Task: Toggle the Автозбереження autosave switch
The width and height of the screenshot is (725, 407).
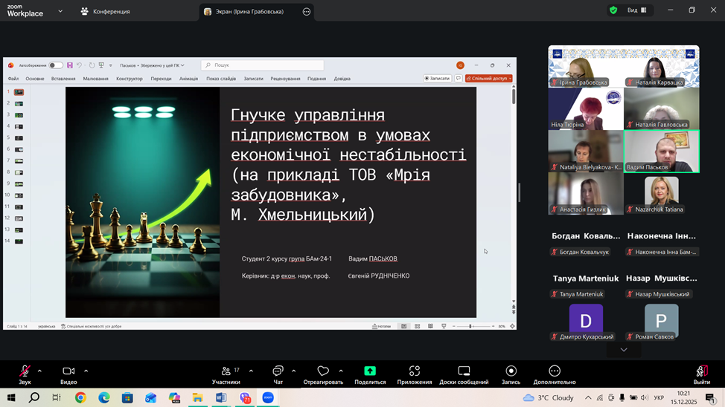Action: (x=56, y=65)
